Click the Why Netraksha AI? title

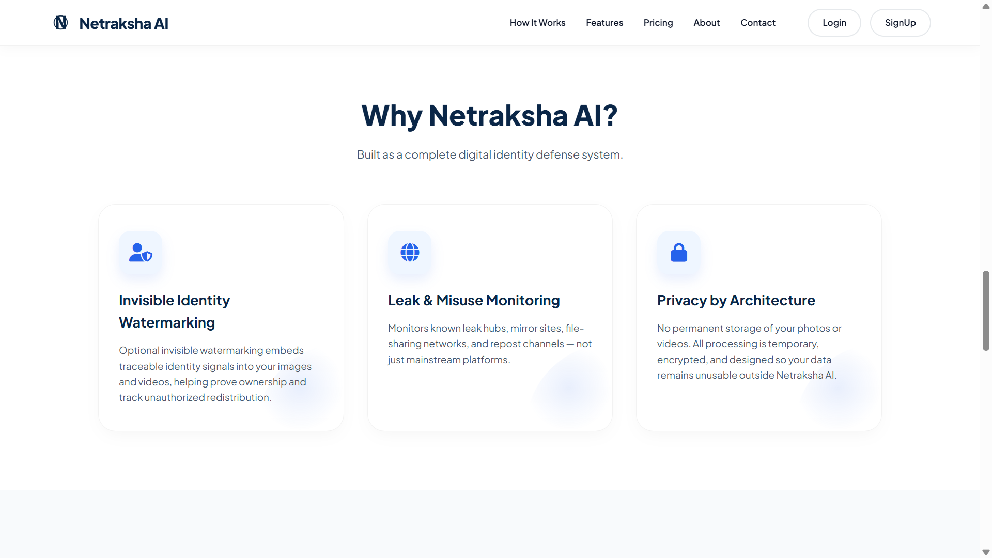point(489,115)
